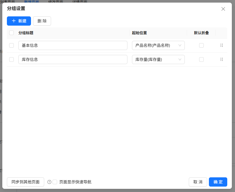Image resolution: width=235 pixels, height=192 pixels.
Task: Enable 默认折叠 for 库存信息 group
Action: point(201,59)
